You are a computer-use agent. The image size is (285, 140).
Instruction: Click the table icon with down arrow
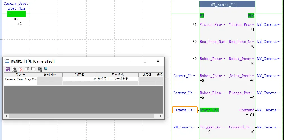pos(27,69)
